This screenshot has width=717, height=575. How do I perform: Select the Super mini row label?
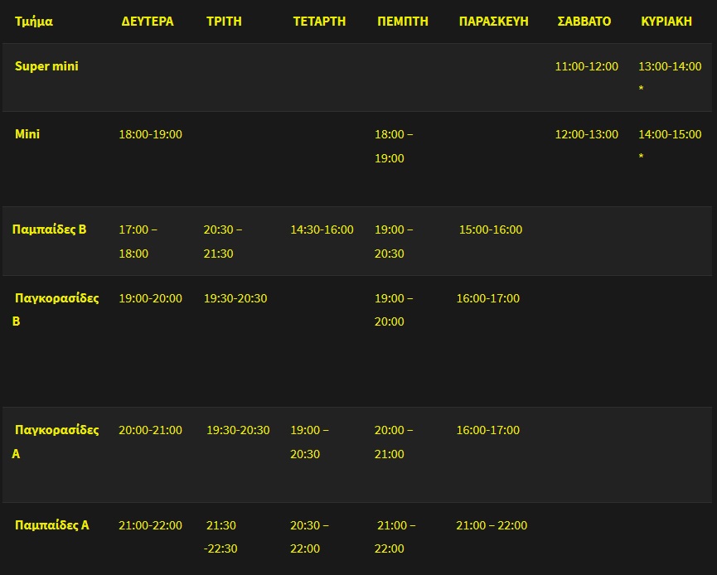pos(46,66)
